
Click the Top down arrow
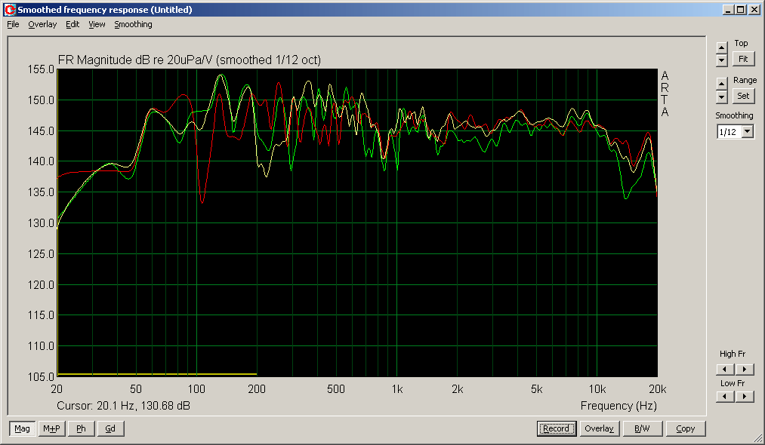[x=721, y=60]
